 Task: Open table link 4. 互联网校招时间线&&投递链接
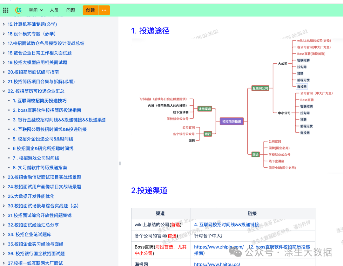pos(226,224)
